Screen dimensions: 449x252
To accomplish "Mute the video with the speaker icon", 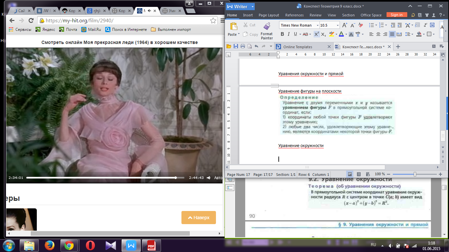I will pos(208,178).
